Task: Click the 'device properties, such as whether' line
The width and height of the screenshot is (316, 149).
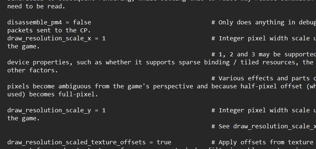Action: (x=161, y=63)
